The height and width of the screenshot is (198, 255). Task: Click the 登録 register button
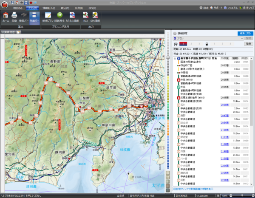pyautogui.click(x=248, y=44)
